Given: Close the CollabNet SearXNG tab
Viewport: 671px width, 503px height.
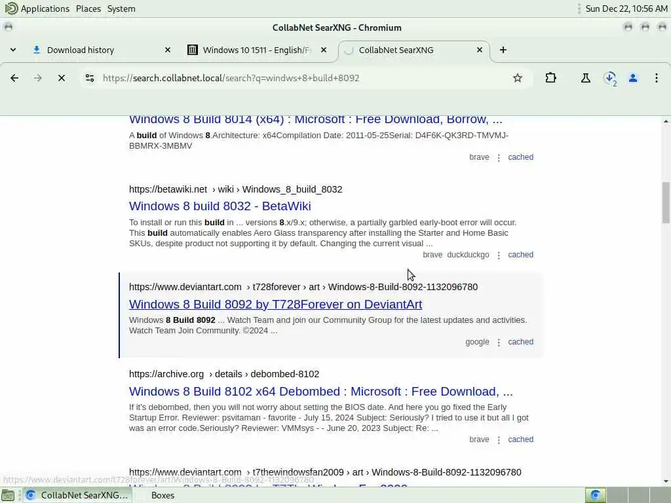Looking at the screenshot, I should click(x=480, y=50).
